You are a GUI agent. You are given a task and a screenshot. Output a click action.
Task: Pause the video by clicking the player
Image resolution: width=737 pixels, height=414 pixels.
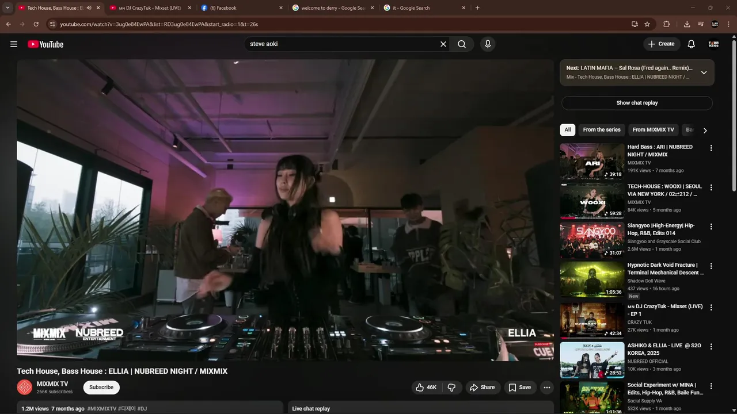click(x=285, y=210)
